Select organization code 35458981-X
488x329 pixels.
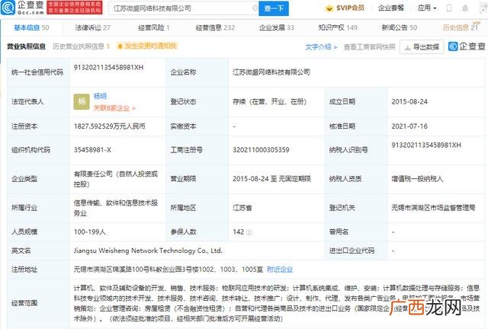coord(92,150)
